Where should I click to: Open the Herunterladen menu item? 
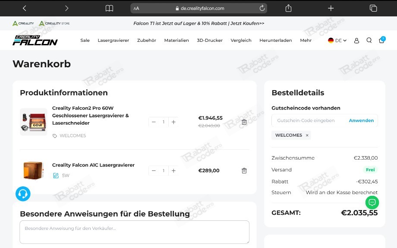point(276,40)
